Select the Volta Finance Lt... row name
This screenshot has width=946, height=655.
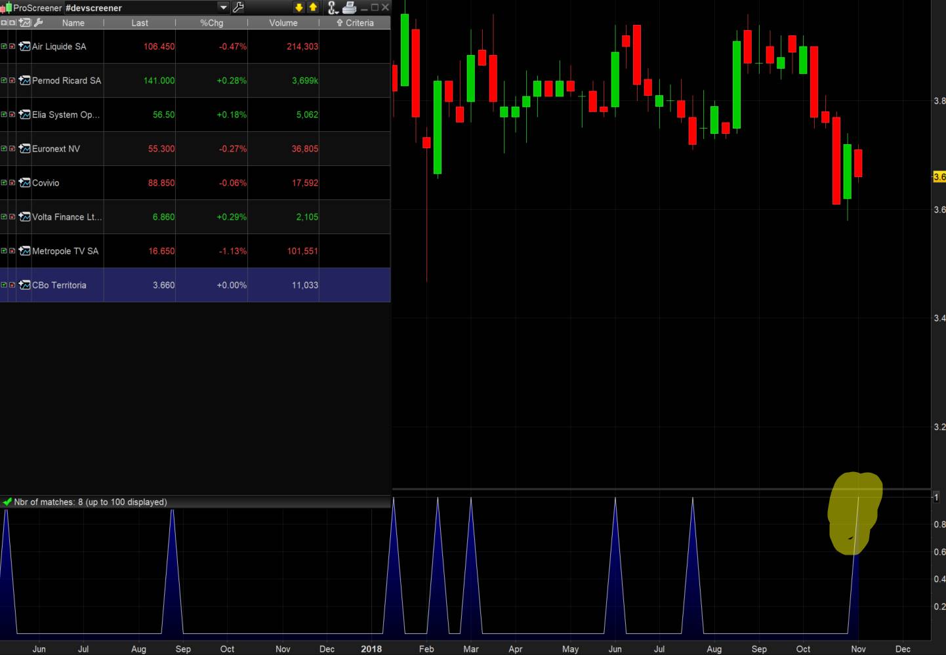coord(67,217)
